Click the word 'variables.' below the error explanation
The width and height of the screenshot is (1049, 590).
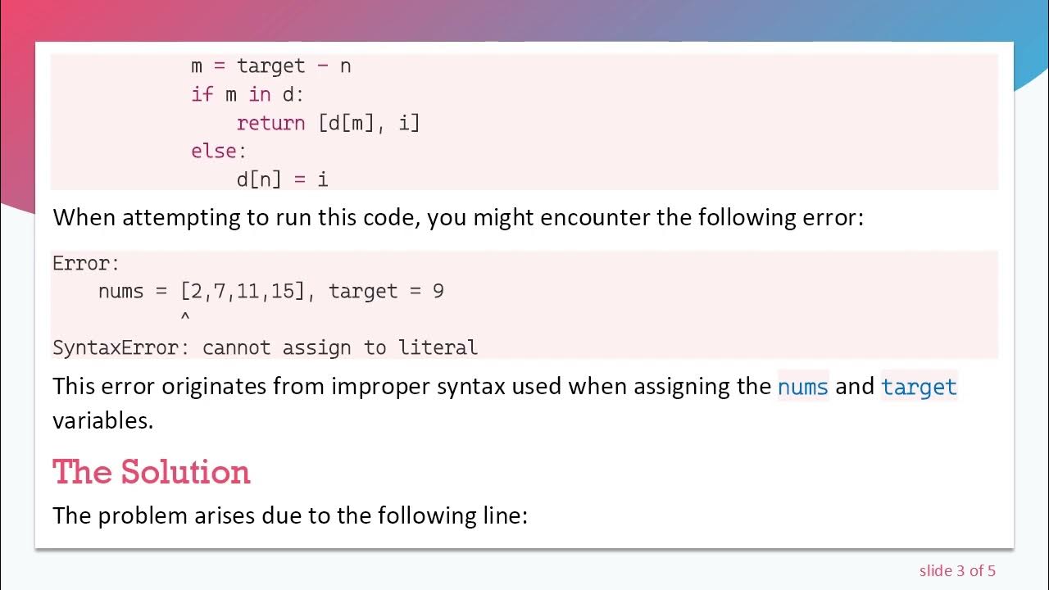coord(103,420)
